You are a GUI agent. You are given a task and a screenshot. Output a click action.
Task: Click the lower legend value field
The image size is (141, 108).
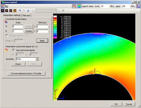coord(105,6)
